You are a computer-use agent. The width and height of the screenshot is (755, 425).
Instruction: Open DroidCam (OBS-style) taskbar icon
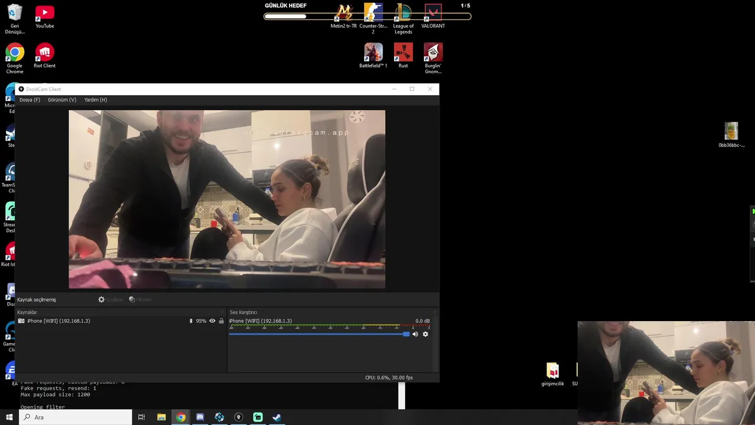click(x=239, y=417)
